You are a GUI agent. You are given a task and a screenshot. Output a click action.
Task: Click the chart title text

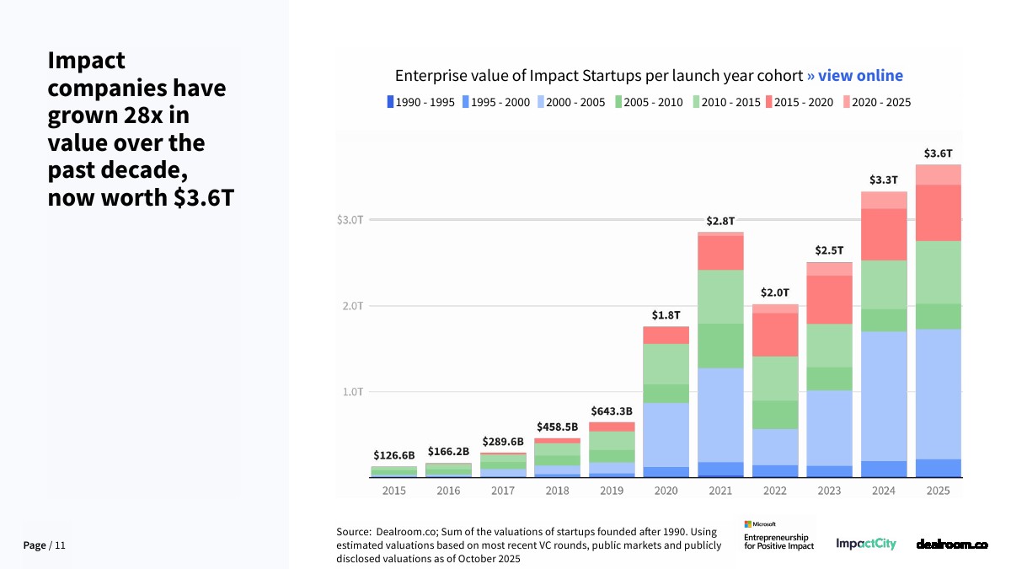click(x=598, y=76)
